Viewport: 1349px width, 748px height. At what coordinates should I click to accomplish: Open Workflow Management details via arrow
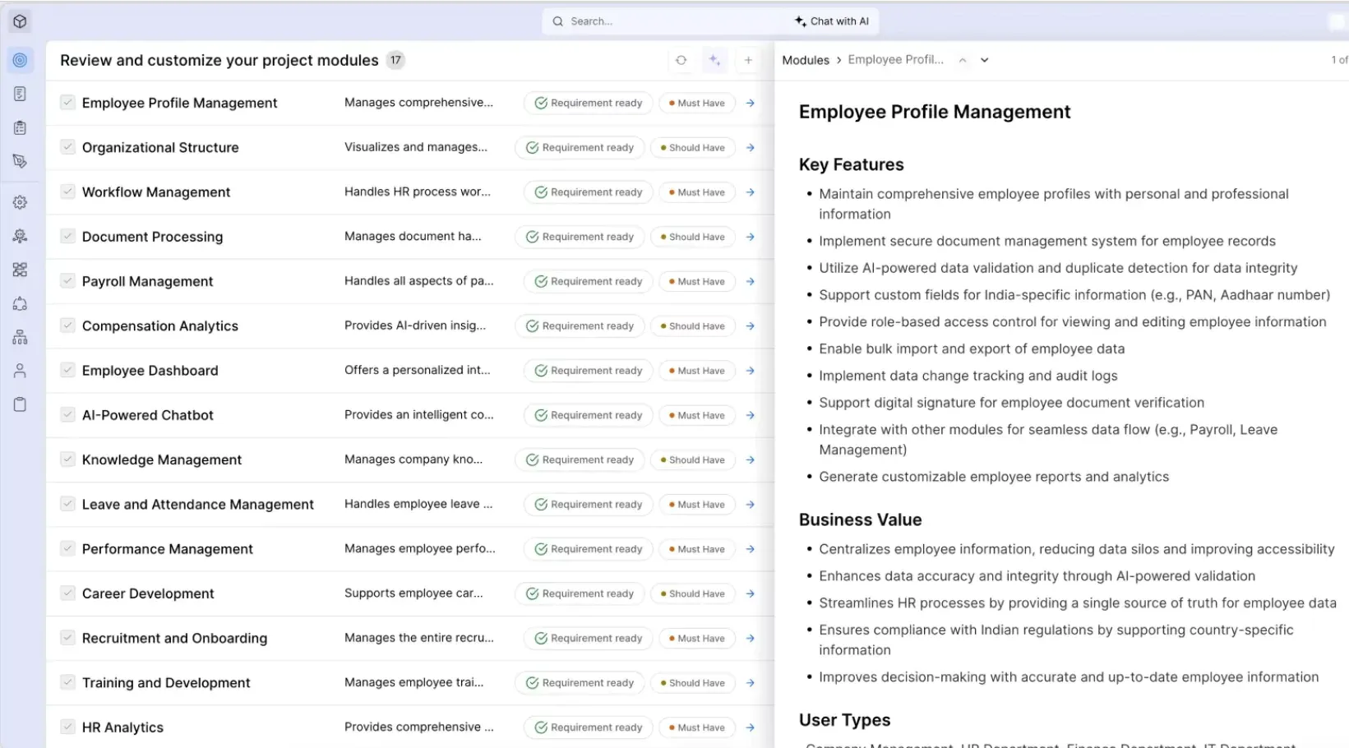point(750,192)
